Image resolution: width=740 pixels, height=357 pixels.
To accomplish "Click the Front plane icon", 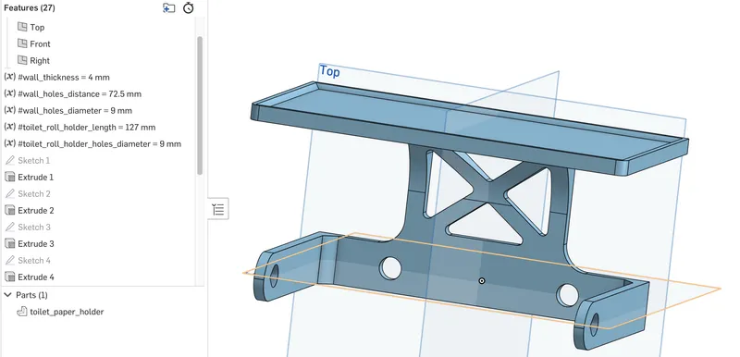I will point(22,43).
